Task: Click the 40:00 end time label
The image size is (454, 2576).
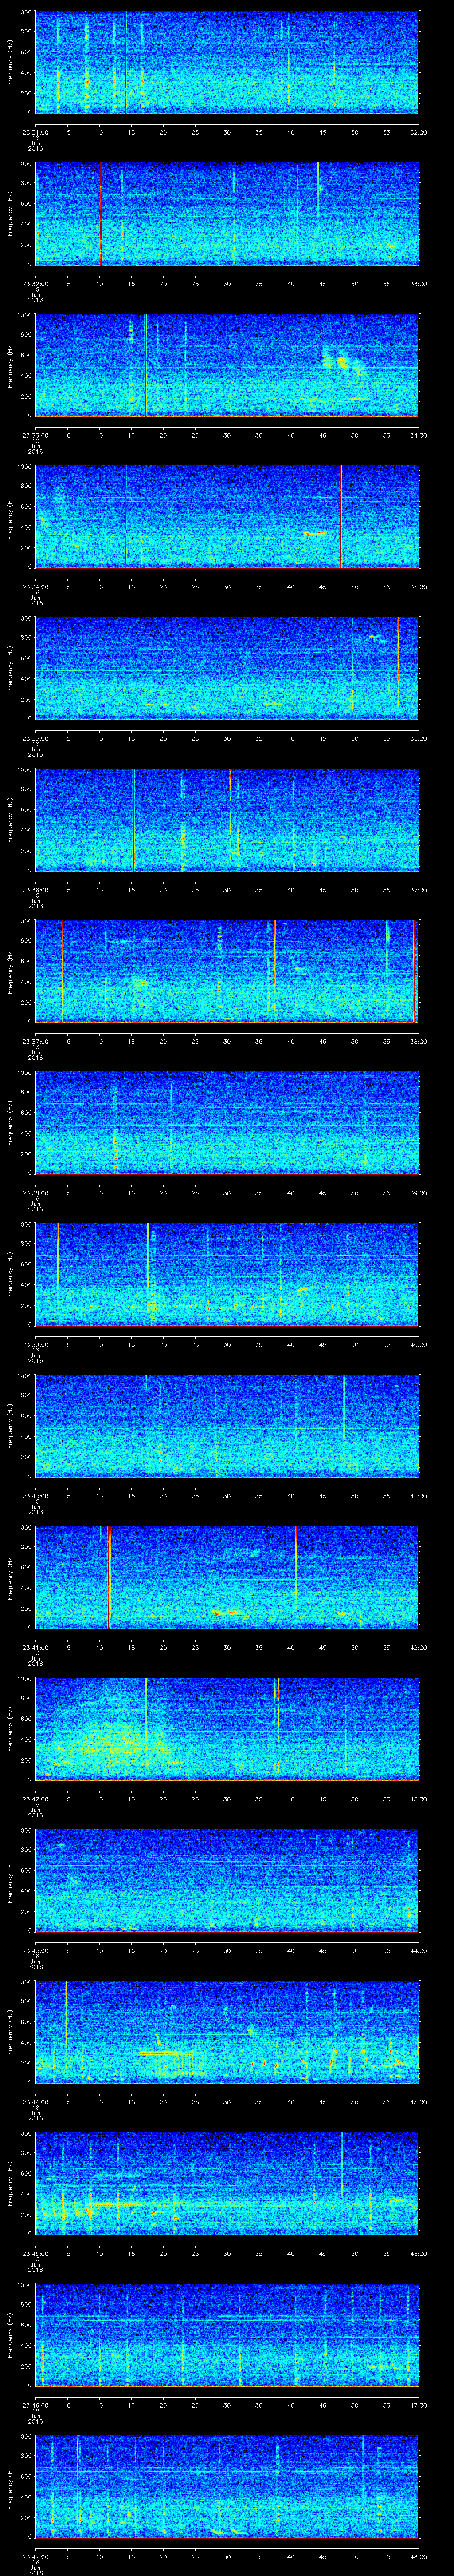Action: (x=418, y=1344)
